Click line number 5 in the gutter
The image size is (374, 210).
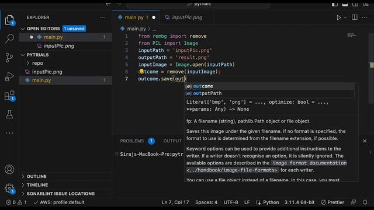tap(126, 65)
